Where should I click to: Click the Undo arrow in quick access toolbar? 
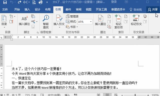[11, 2]
